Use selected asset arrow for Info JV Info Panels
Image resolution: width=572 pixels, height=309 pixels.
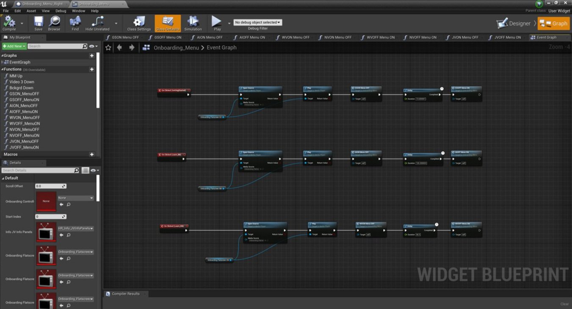[x=61, y=235]
